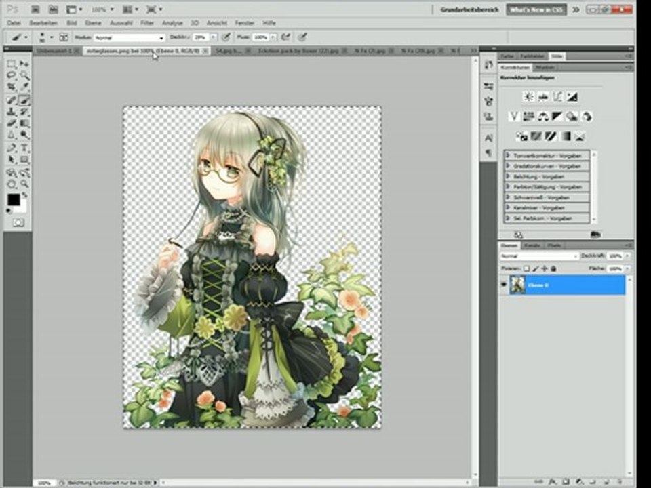Viewport: 651px width, 488px height.
Task: Select the Gradient tool
Action: point(24,123)
